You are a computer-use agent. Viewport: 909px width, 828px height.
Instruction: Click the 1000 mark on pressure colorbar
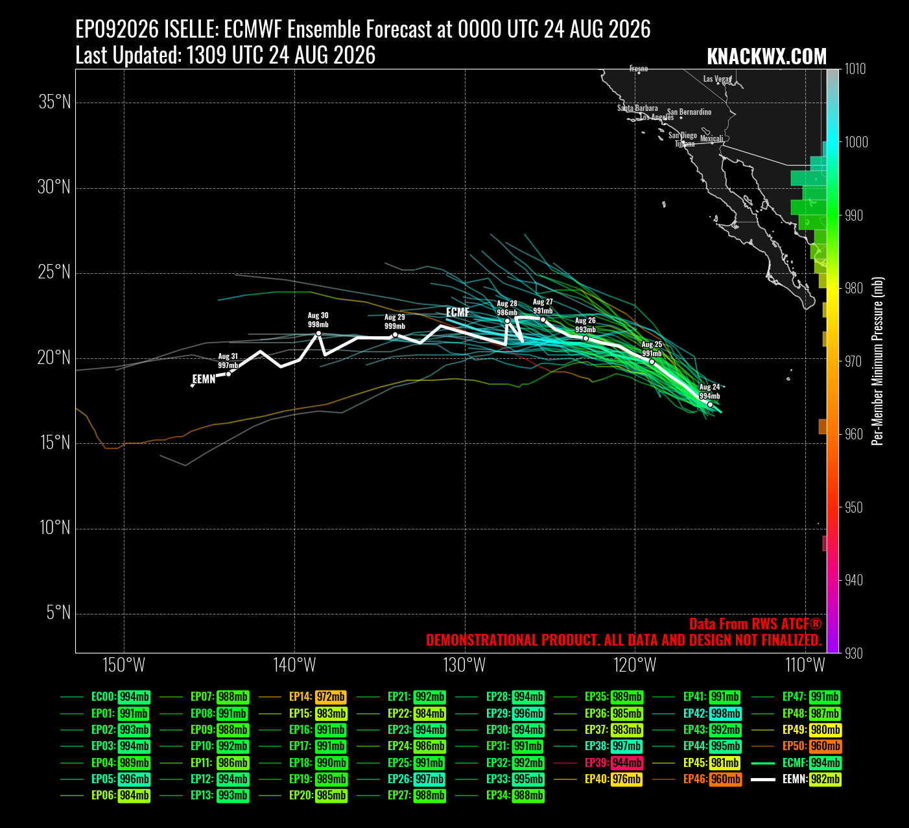tap(854, 142)
